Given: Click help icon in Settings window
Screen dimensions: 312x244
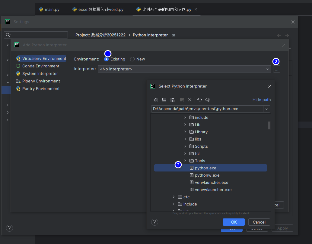Looking at the screenshot, I should [x=9, y=228].
